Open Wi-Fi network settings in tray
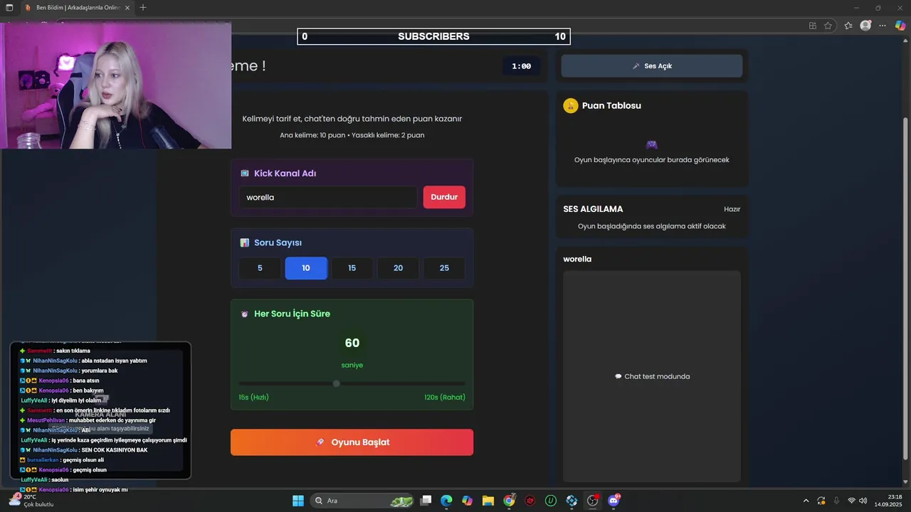Viewport: 911px width, 512px height. pos(851,501)
